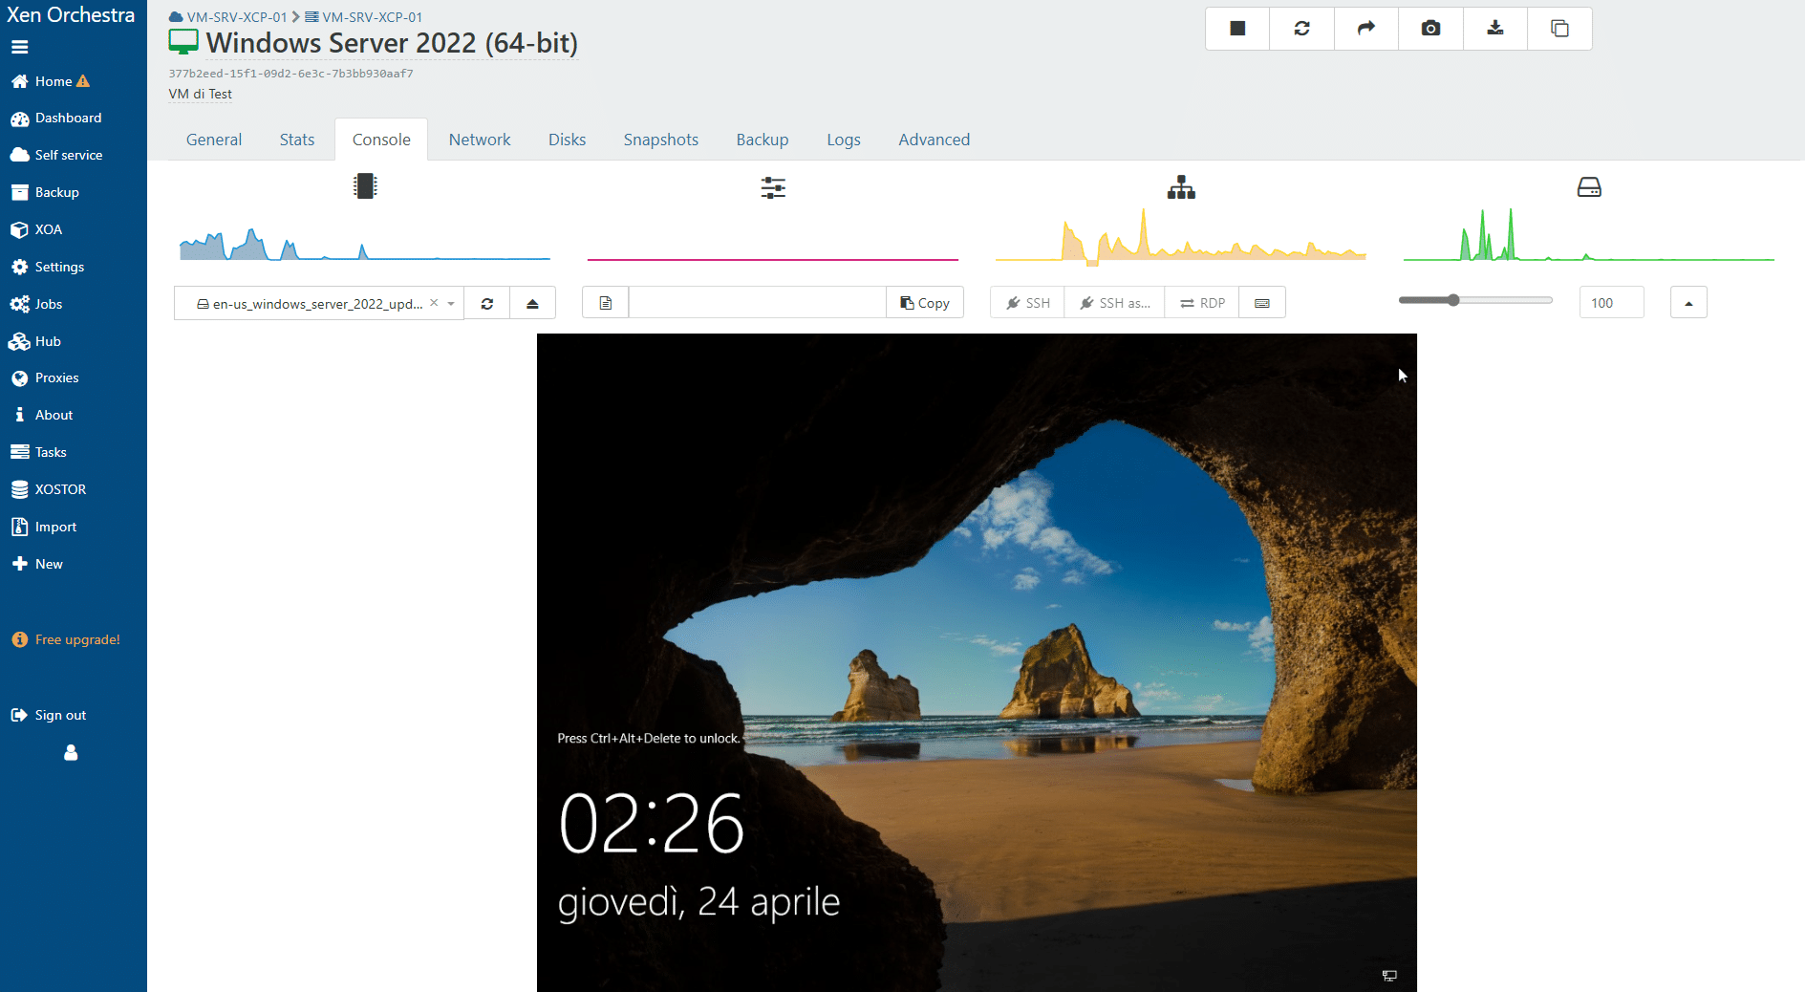Click the disk drive stats icon

point(1589,187)
